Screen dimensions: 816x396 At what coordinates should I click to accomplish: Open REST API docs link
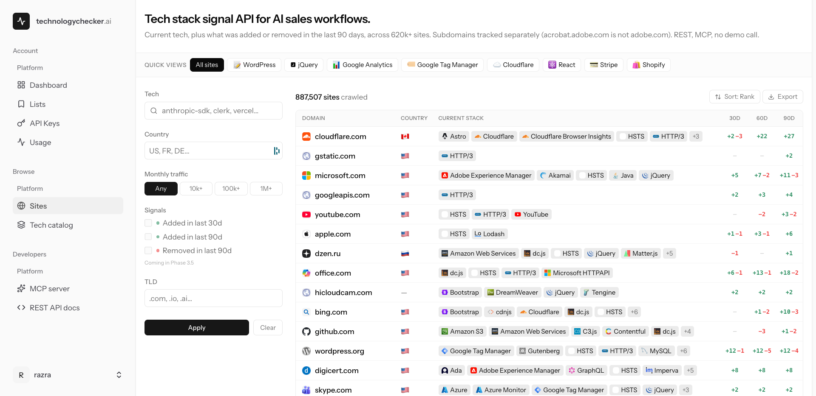(68, 308)
